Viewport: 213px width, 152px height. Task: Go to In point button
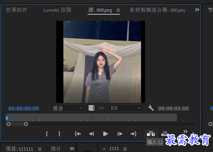click(x=78, y=134)
